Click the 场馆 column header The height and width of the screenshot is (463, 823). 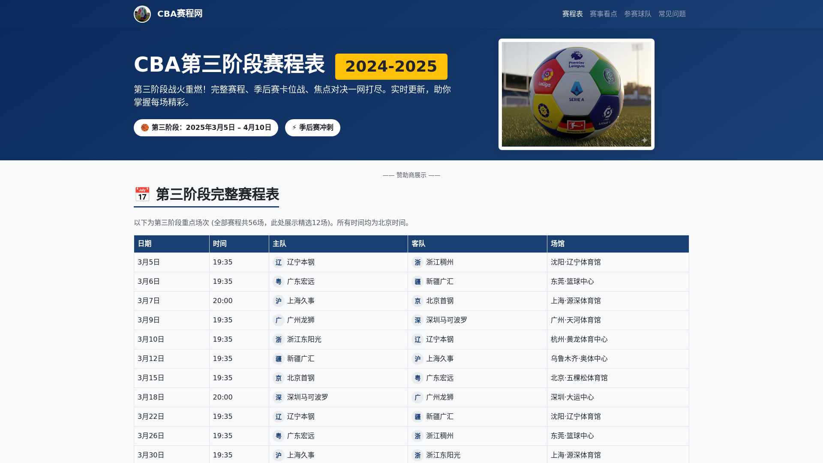click(618, 244)
